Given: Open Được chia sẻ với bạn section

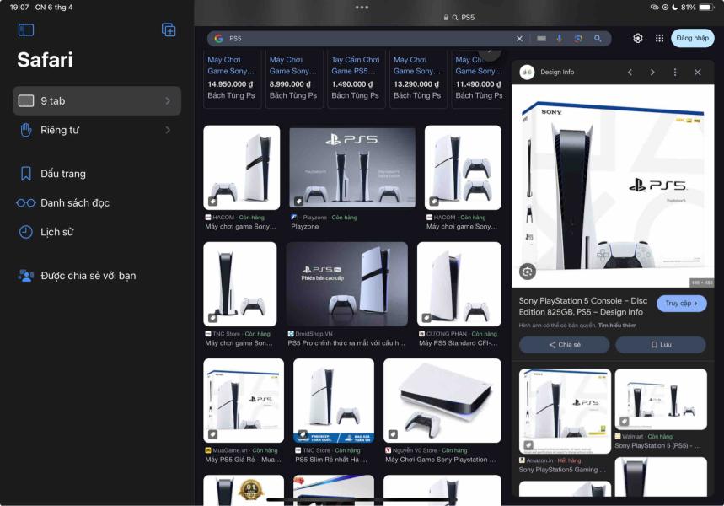Looking at the screenshot, I should click(77, 276).
